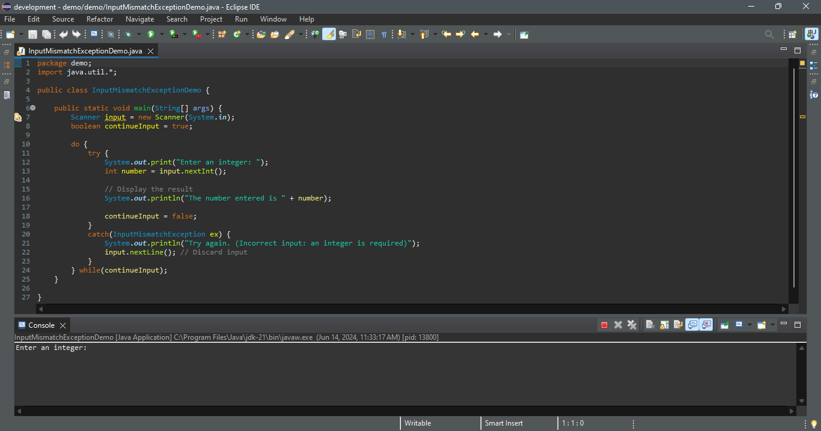Viewport: 821px width, 431px height.
Task: Close the InputMismatchExceptionDemo.java tab
Action: 150,52
